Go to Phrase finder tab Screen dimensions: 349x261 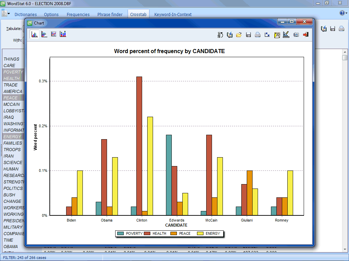coord(110,15)
